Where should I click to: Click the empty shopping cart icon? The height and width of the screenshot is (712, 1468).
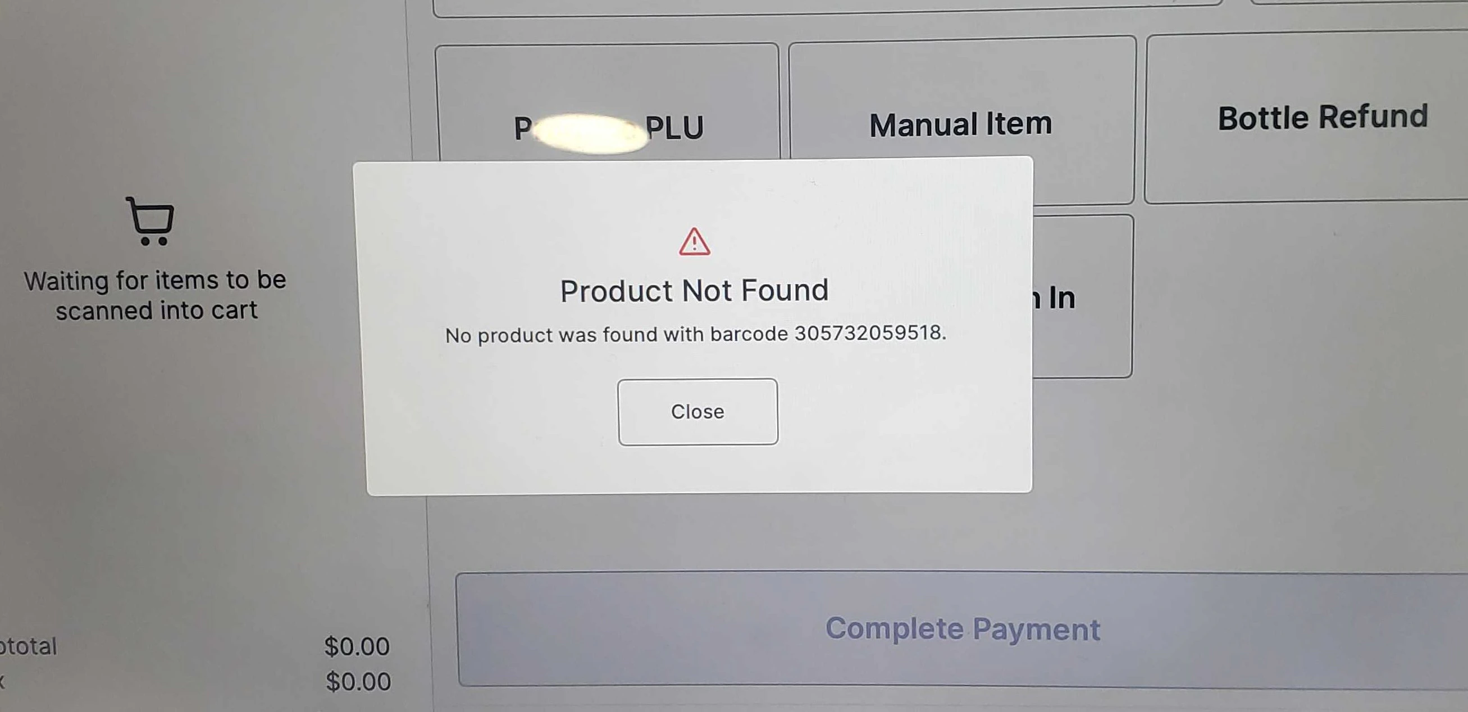tap(151, 221)
